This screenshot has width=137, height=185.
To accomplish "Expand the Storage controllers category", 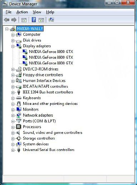I will tap(13, 139).
